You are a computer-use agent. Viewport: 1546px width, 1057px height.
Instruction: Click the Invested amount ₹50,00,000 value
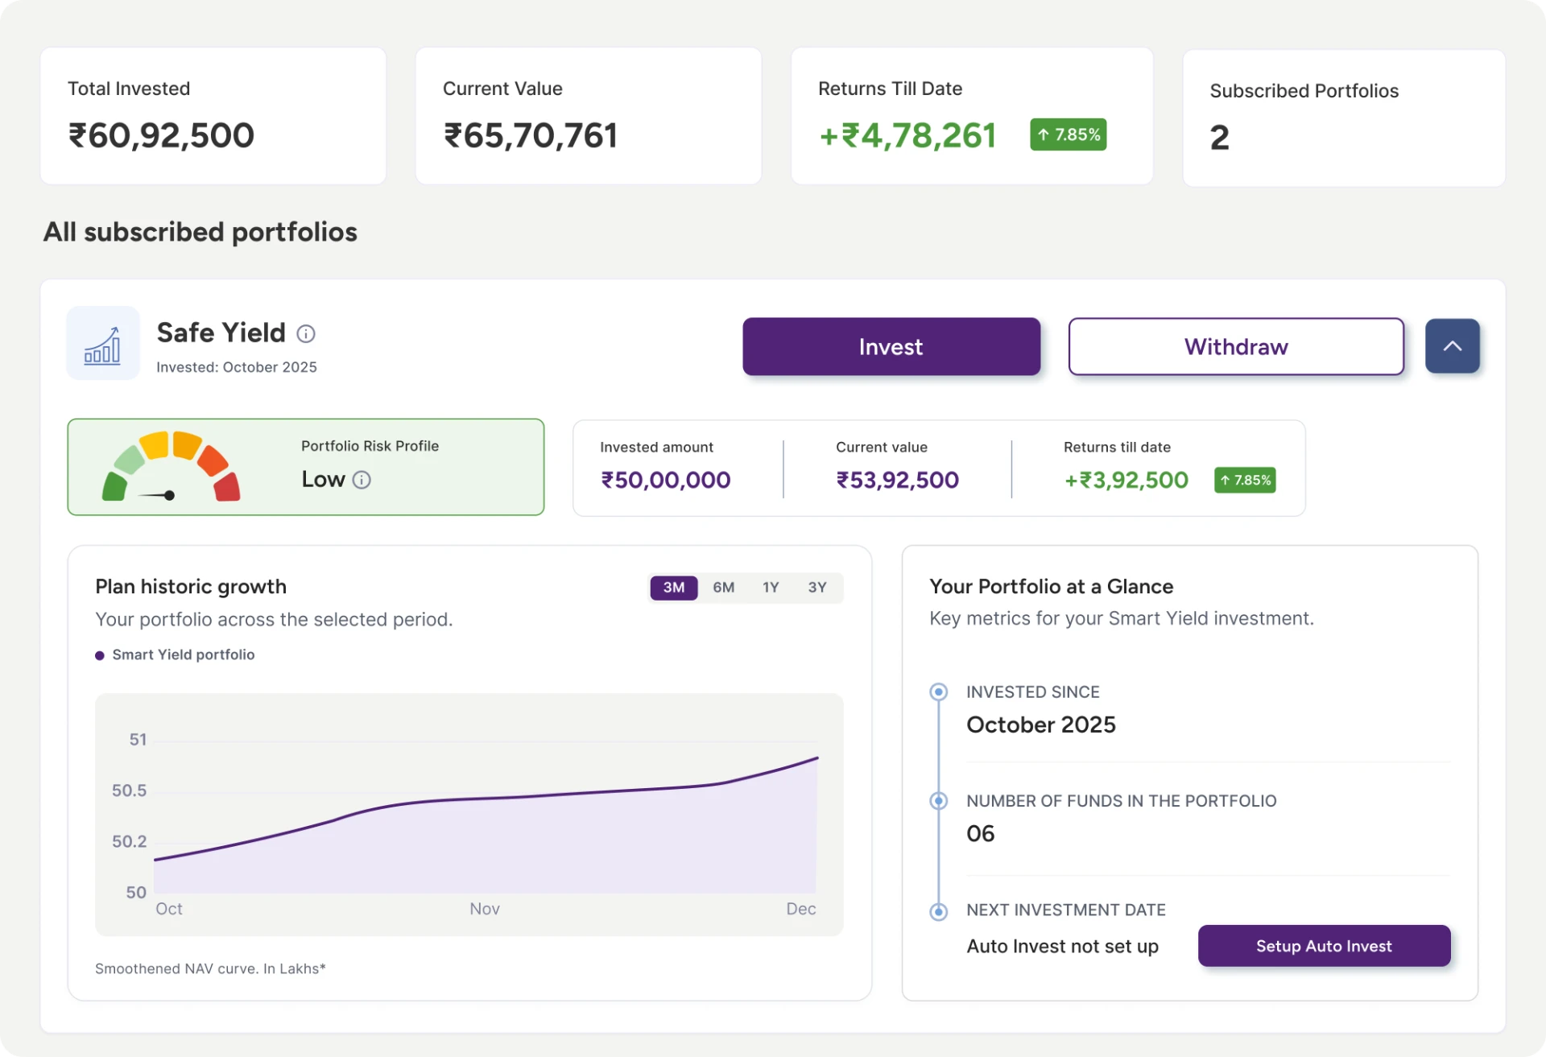(666, 481)
